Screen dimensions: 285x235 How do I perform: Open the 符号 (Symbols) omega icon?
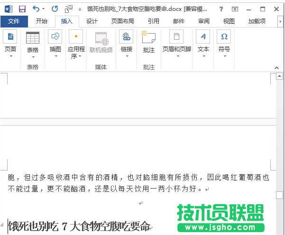coord(224,37)
